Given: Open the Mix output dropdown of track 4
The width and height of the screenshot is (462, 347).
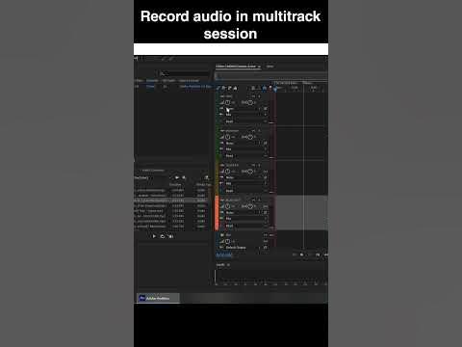Looking at the screenshot, I should [x=244, y=219].
